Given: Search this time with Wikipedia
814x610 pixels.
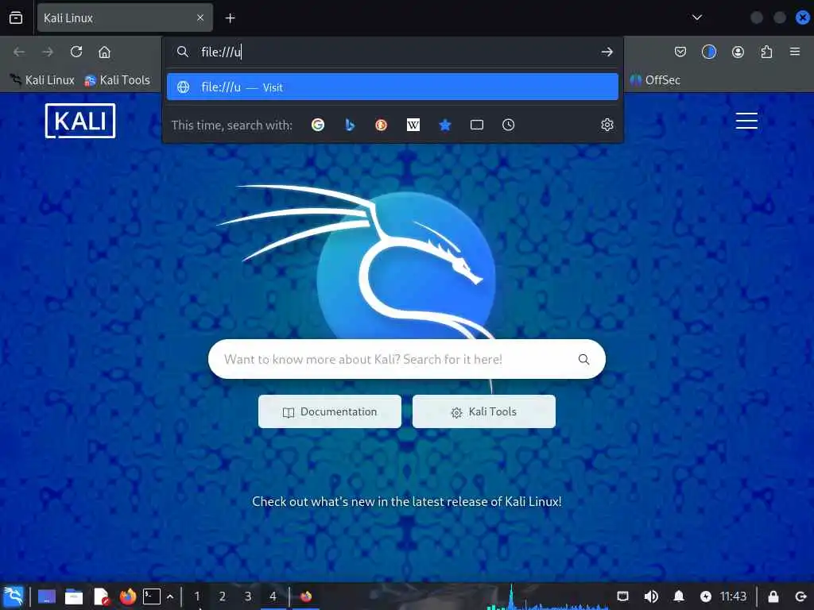Looking at the screenshot, I should pyautogui.click(x=413, y=125).
